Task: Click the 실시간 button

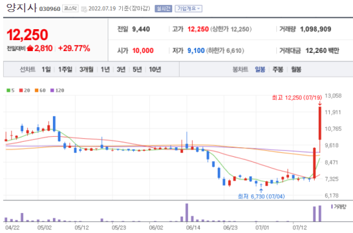Action: (x=163, y=9)
